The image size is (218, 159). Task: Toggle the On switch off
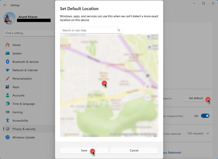(x=205, y=116)
